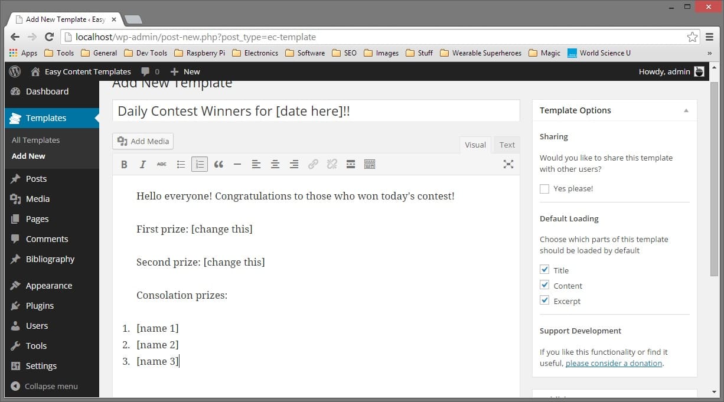Screen dimensions: 724x402
Task: Switch to the Text editor tab
Action: (x=507, y=145)
